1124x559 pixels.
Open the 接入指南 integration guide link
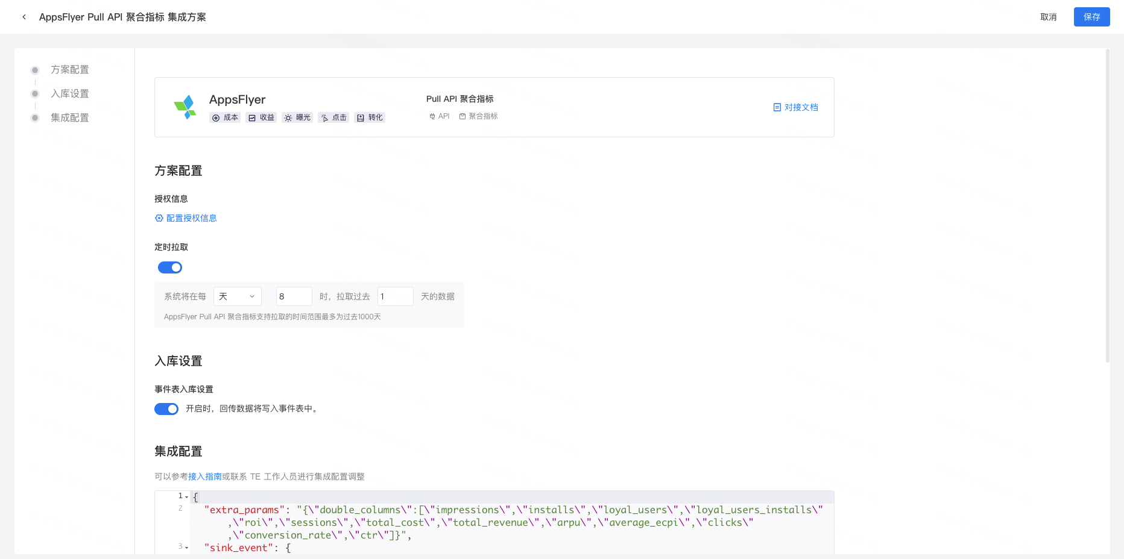205,476
